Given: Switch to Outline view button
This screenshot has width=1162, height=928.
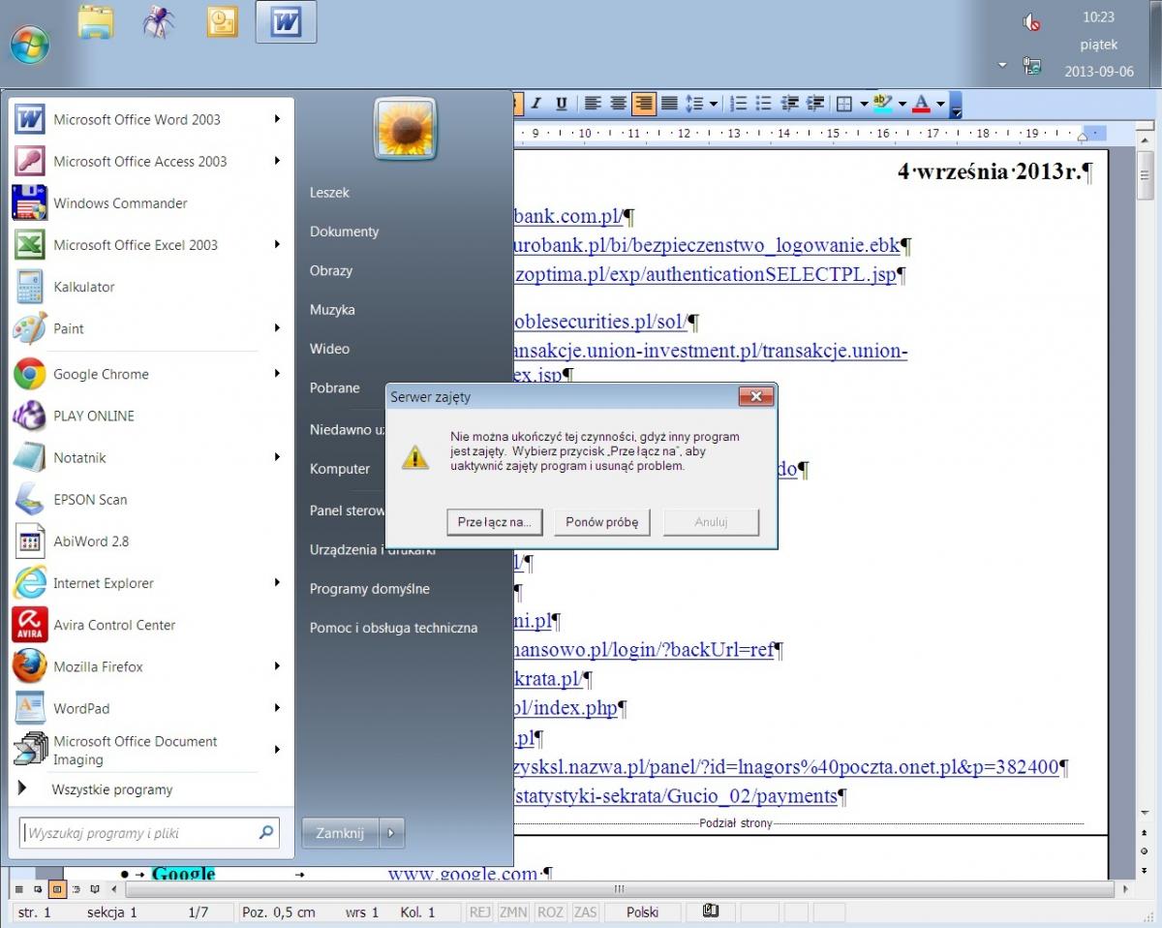Looking at the screenshot, I should coord(76,888).
